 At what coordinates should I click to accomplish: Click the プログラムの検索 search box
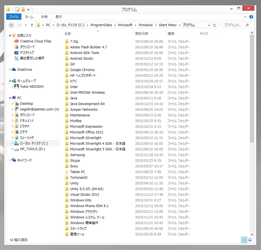[236, 25]
